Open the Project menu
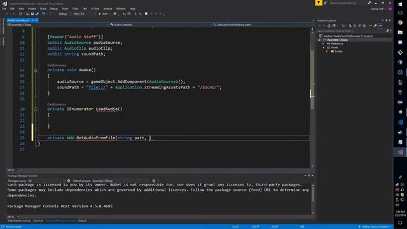The image size is (407, 229). tap(32, 8)
